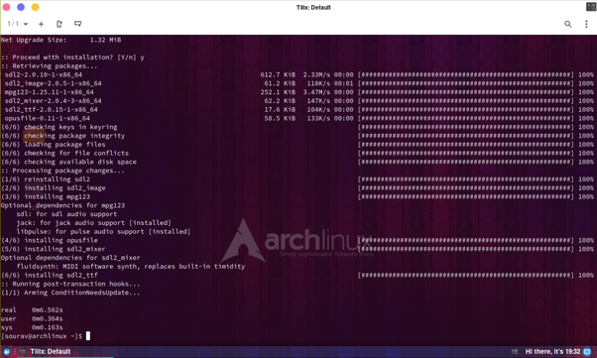Activate the Tilix: Default taskbar entry
Screen dimensions: 597x358
[51, 351]
